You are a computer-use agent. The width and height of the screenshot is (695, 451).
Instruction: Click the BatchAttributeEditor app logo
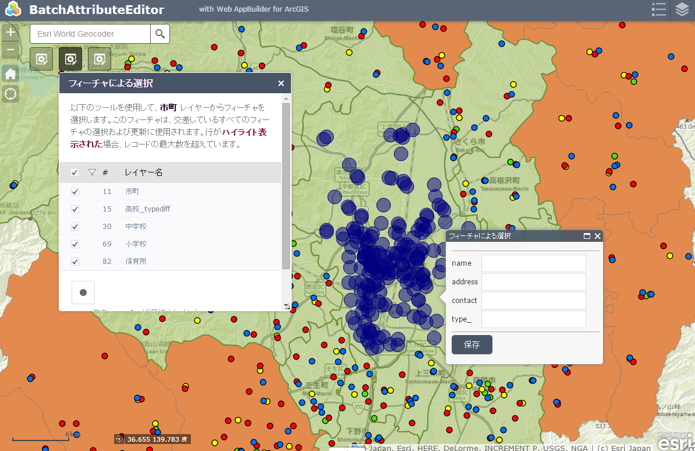coord(13,9)
